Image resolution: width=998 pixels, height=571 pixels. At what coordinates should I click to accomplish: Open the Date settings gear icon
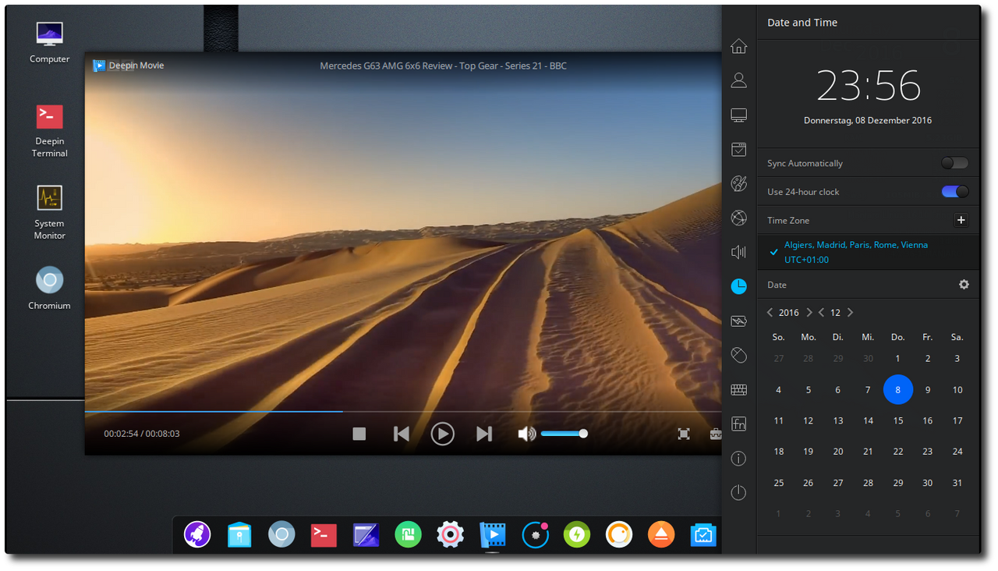pyautogui.click(x=964, y=285)
